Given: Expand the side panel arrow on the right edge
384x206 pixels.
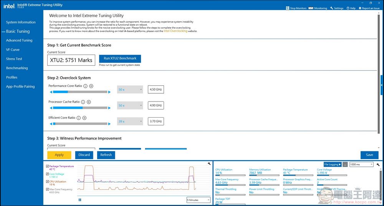Looking at the screenshot, I should click(382, 85).
